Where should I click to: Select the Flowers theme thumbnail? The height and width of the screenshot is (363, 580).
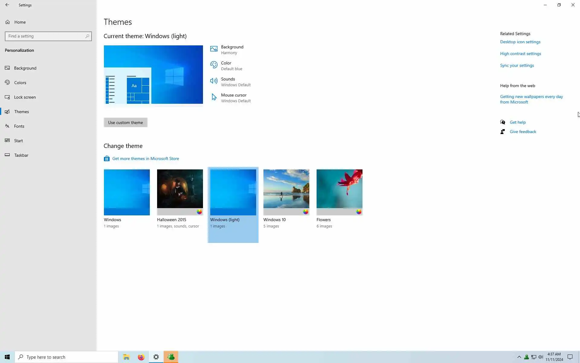pos(339,192)
